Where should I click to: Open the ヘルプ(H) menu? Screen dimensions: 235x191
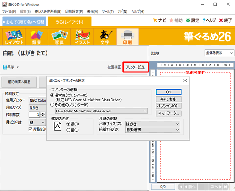(138, 12)
